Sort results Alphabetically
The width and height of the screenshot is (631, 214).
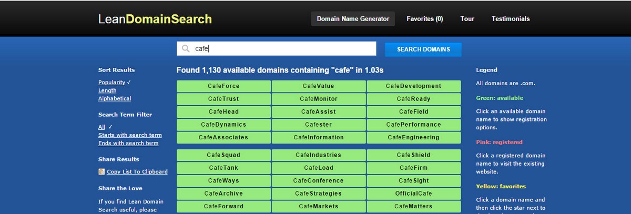(115, 98)
